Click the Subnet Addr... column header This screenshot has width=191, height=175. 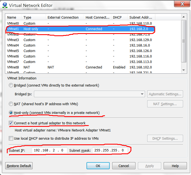point(141,17)
